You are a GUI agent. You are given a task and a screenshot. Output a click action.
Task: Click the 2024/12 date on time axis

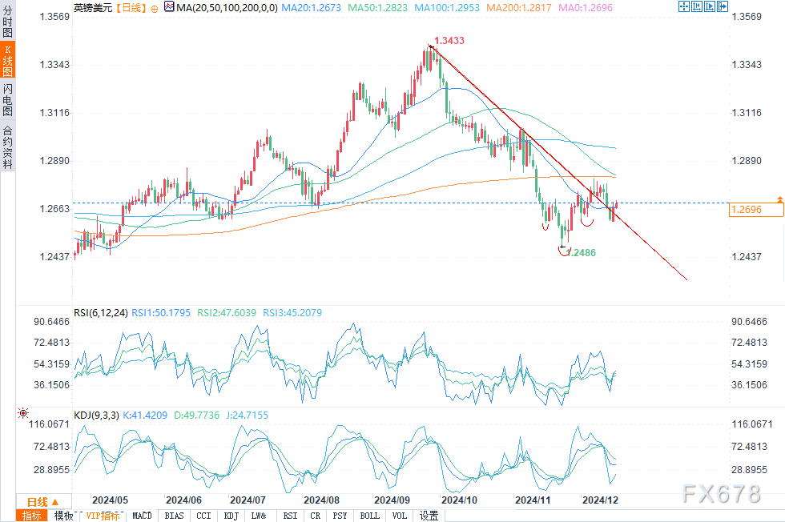(x=600, y=500)
